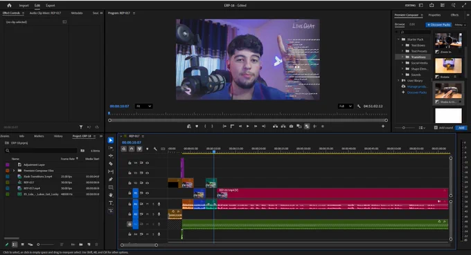This screenshot has height=255, width=471.
Task: Toggle V1 track output eye
Action: 147,193
